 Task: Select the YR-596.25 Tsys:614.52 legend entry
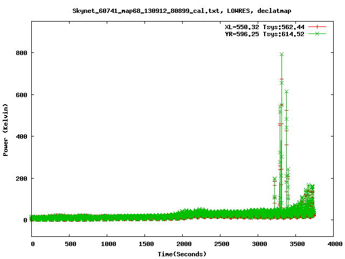(265, 34)
